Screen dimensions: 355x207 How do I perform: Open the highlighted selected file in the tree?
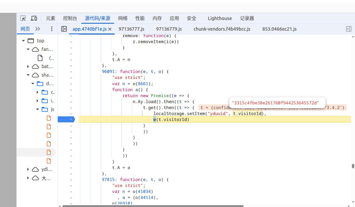click(49, 152)
